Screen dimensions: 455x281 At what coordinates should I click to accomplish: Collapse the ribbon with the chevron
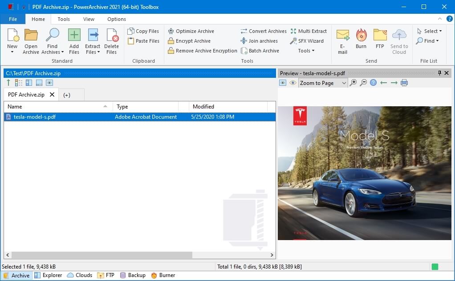coord(440,19)
